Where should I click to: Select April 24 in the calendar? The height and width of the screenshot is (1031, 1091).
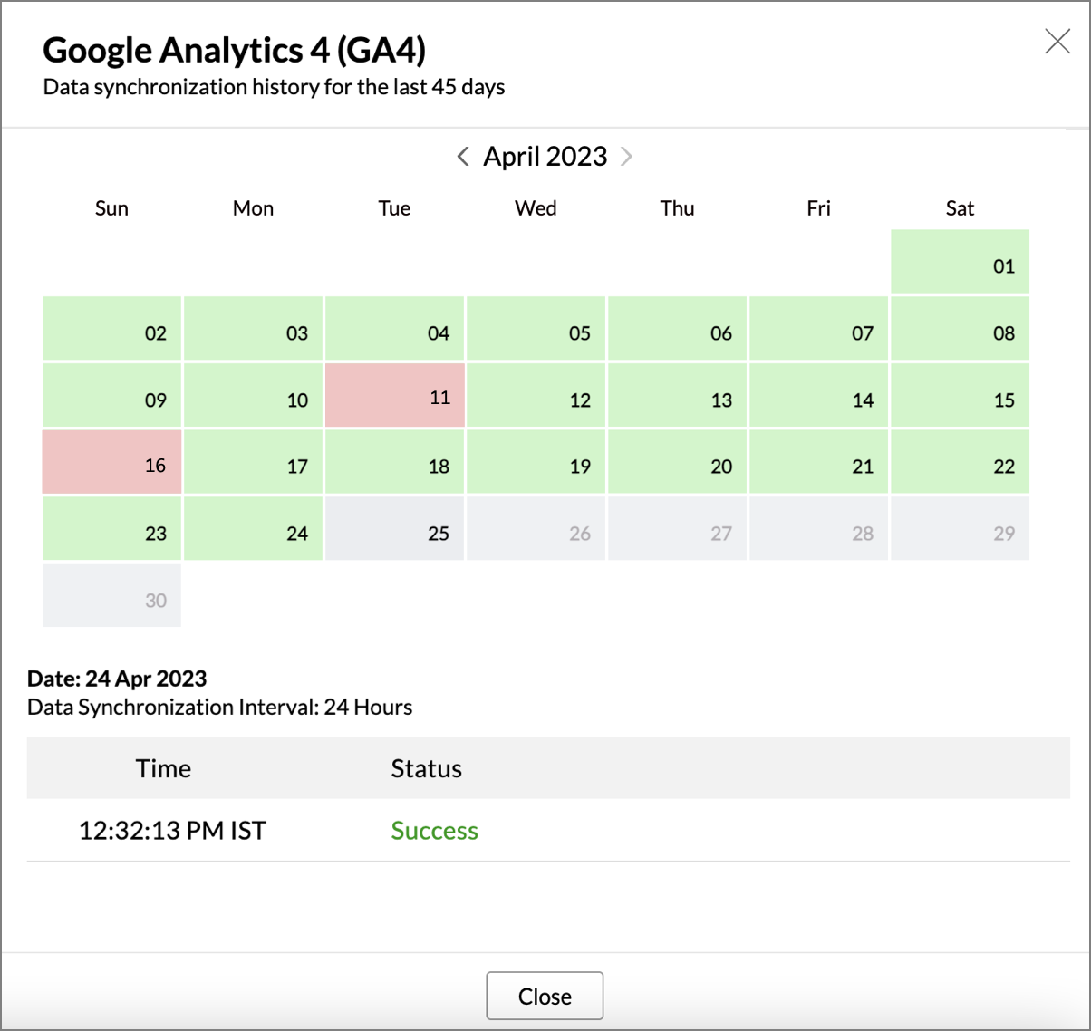pyautogui.click(x=254, y=529)
